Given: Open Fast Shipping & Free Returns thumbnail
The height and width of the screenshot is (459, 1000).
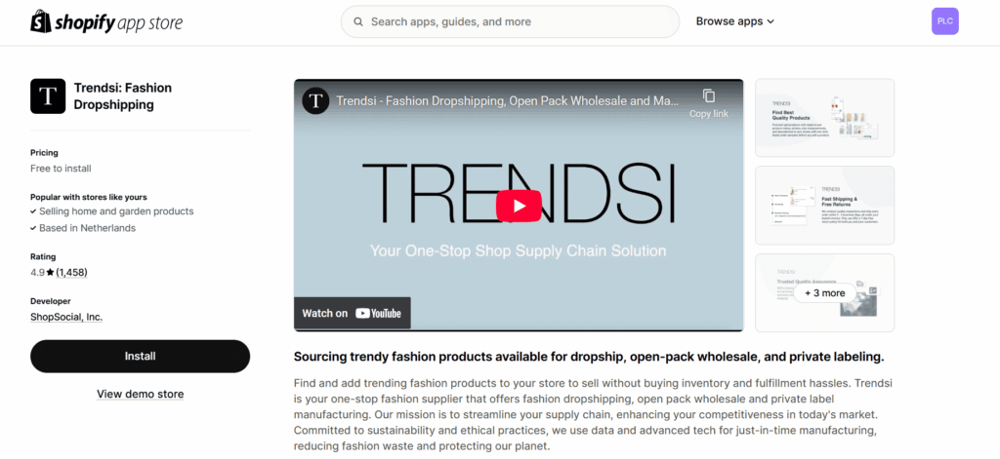Looking at the screenshot, I should [x=824, y=206].
